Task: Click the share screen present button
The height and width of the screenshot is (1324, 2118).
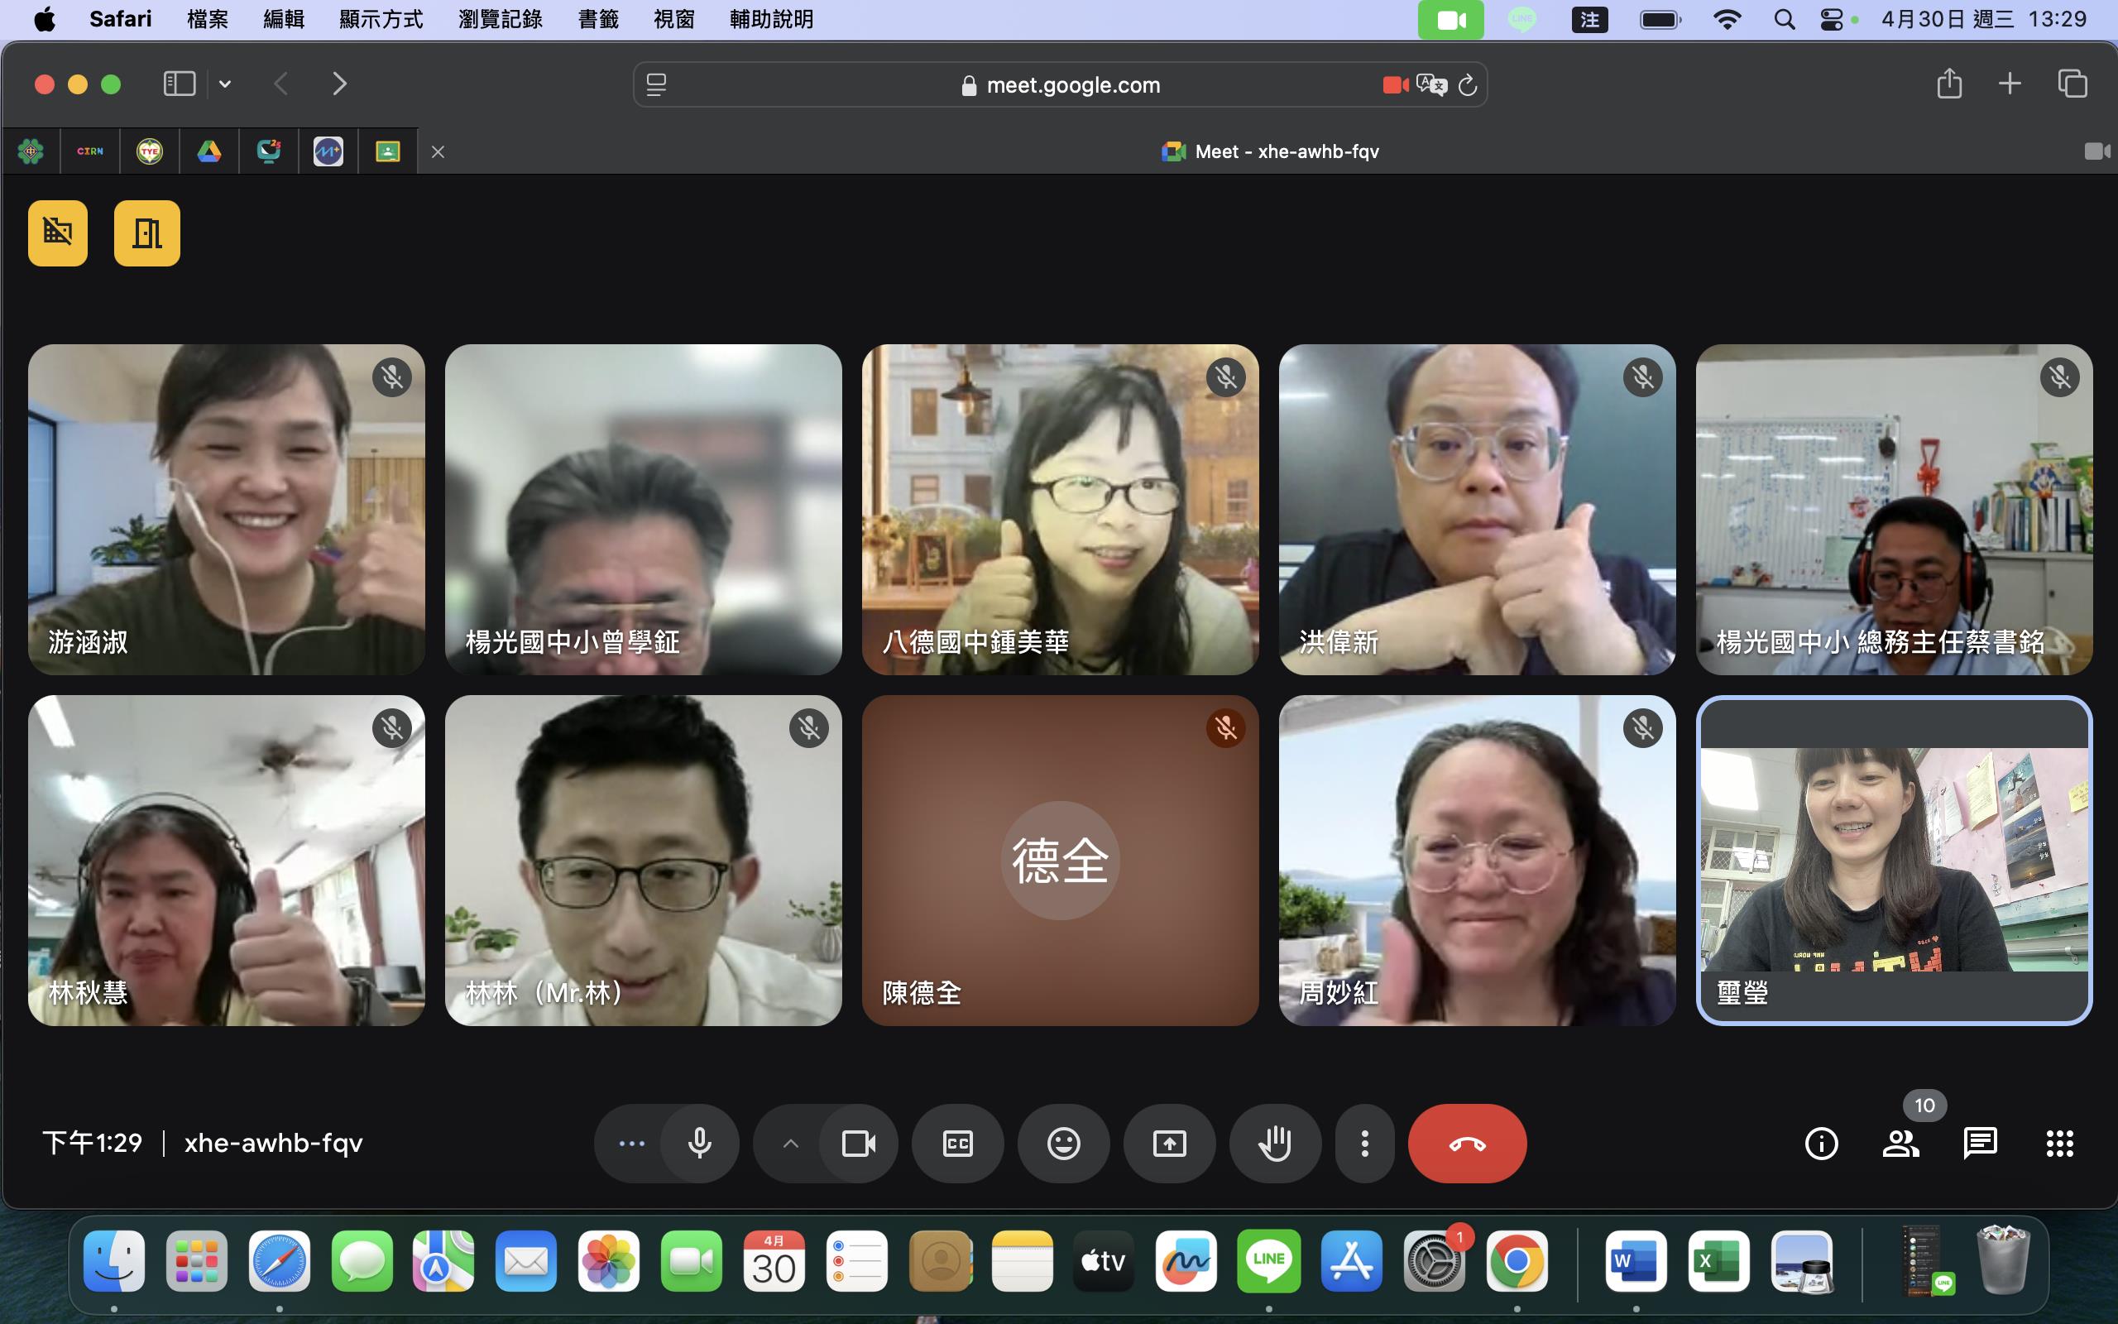Action: [1169, 1143]
